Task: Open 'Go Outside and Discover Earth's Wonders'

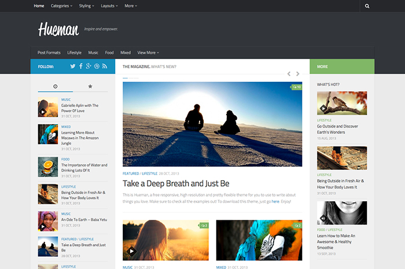Action: (x=337, y=129)
